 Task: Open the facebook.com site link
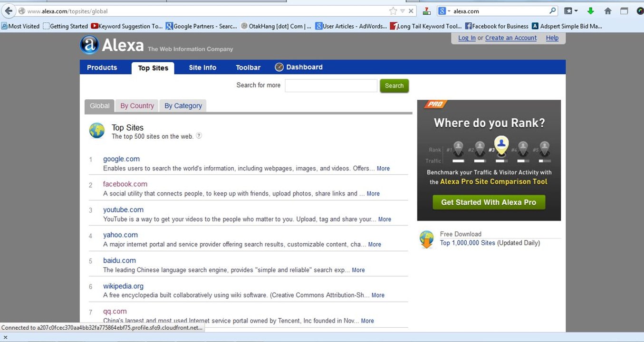[x=125, y=184]
